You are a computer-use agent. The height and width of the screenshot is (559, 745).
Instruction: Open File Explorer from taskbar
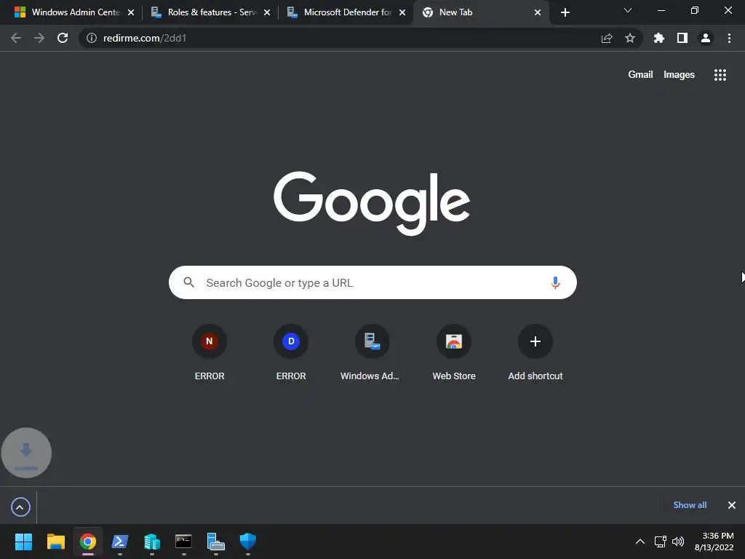point(55,542)
